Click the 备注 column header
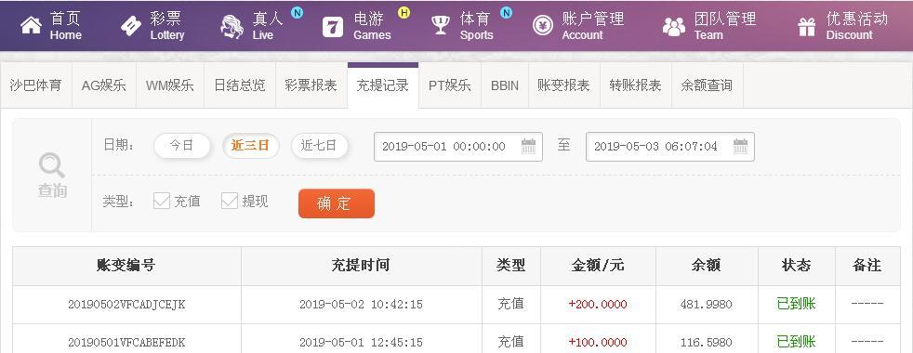The image size is (913, 353). 867,266
